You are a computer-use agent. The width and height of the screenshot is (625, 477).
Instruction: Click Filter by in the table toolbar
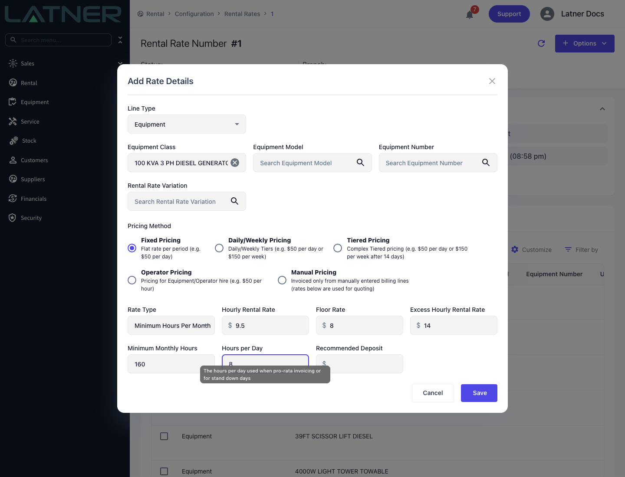pos(581,249)
